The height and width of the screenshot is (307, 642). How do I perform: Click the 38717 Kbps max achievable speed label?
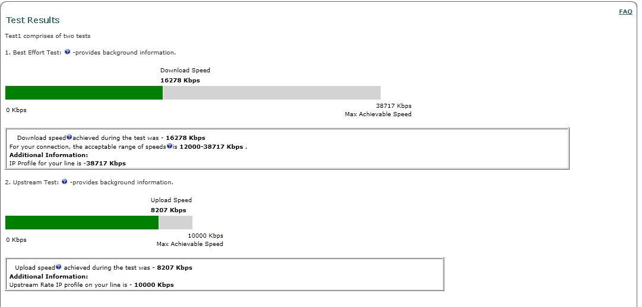coord(393,106)
